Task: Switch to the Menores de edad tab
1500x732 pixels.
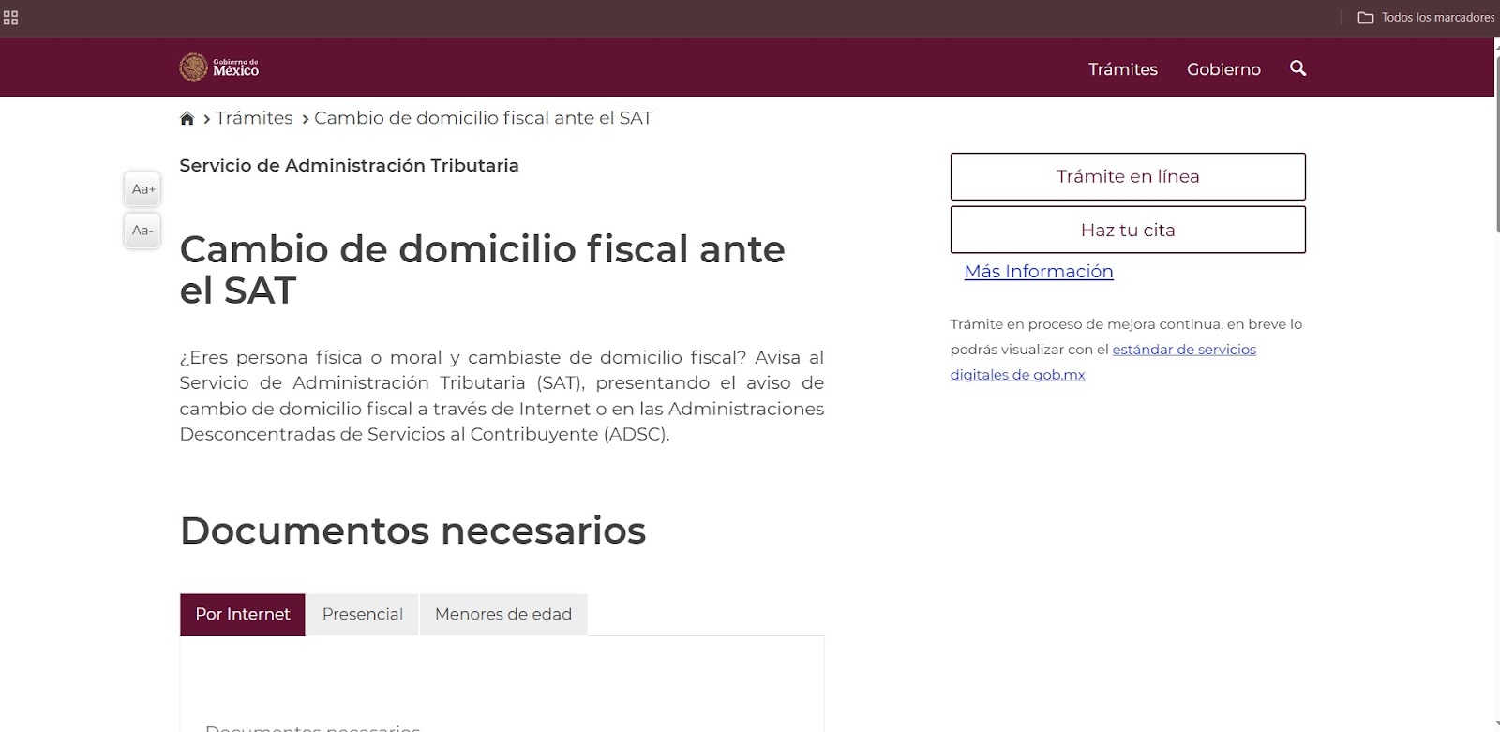Action: coord(503,615)
